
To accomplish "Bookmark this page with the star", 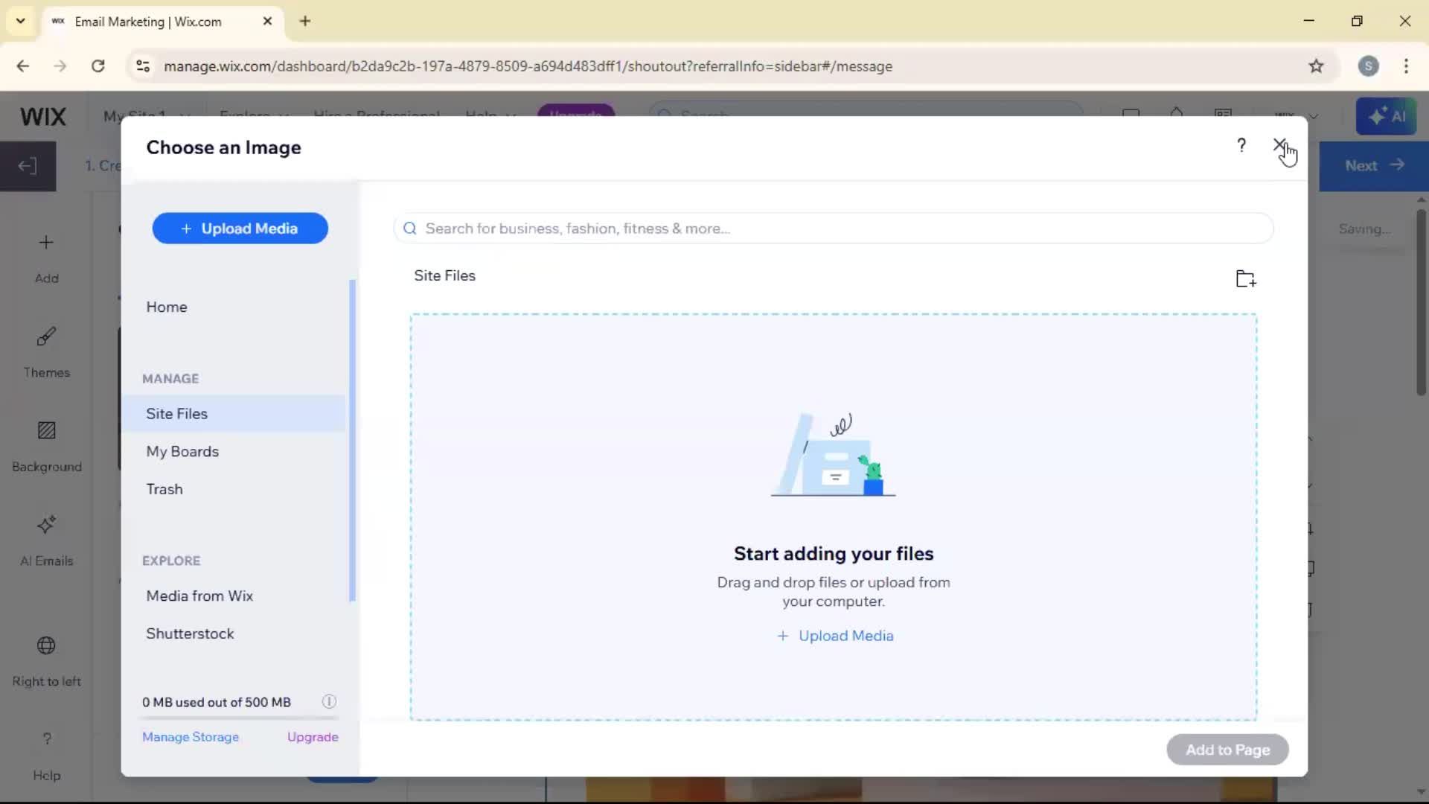I will coord(1316,66).
